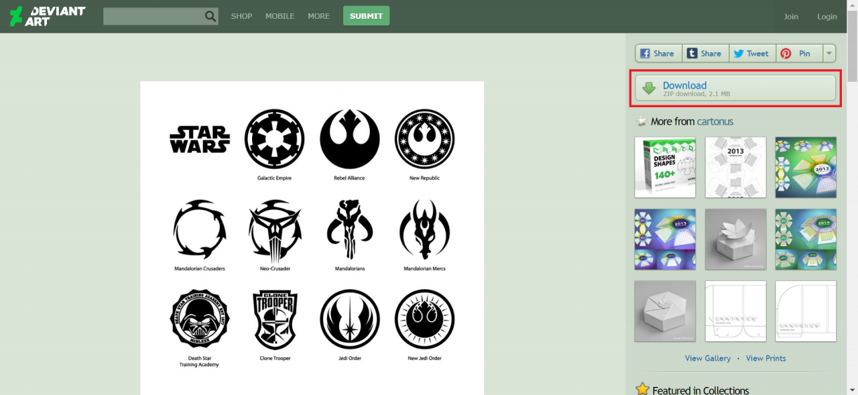Screen dimensions: 858x395
Task: Click the search magnifier icon
Action: [210, 16]
